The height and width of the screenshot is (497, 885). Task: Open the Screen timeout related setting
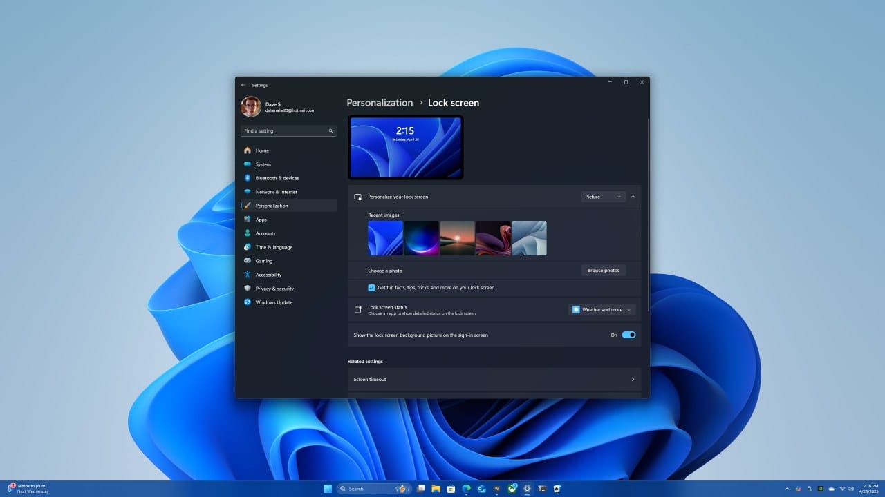point(494,379)
